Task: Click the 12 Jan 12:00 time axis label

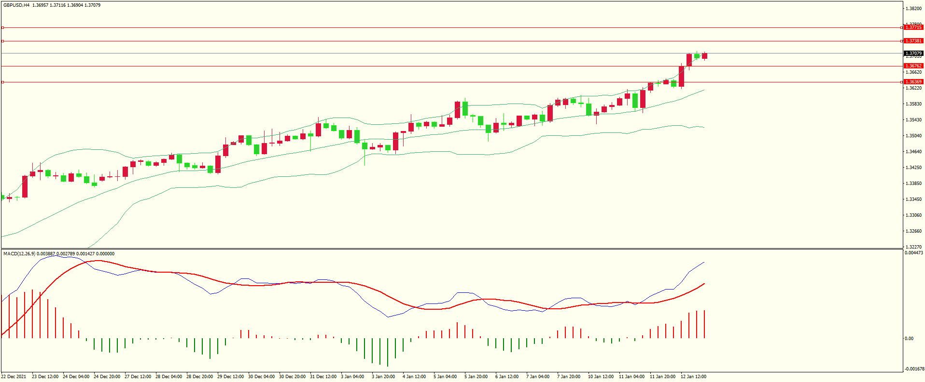Action: (693, 377)
